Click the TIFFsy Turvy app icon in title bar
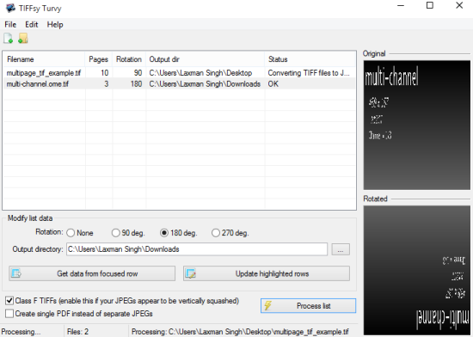The height and width of the screenshot is (337, 473). pyautogui.click(x=10, y=8)
